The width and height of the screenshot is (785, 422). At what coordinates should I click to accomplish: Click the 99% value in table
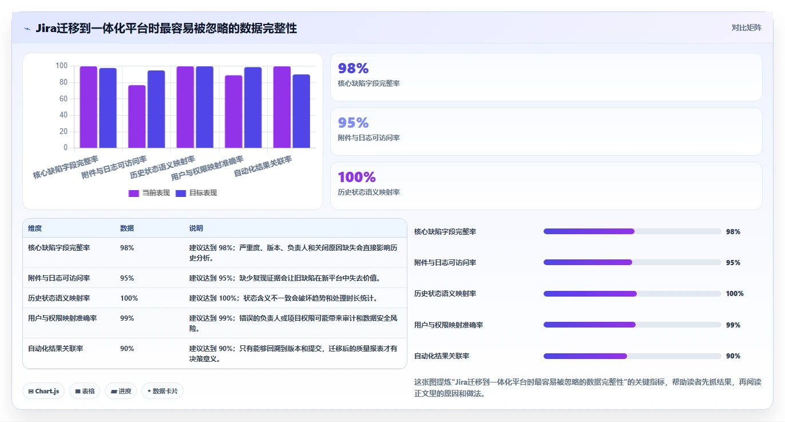[127, 318]
